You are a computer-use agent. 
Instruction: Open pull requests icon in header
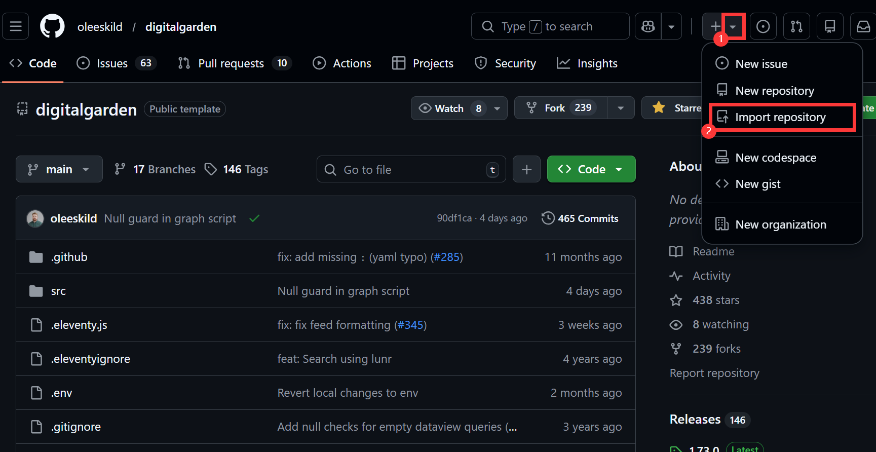(x=796, y=26)
